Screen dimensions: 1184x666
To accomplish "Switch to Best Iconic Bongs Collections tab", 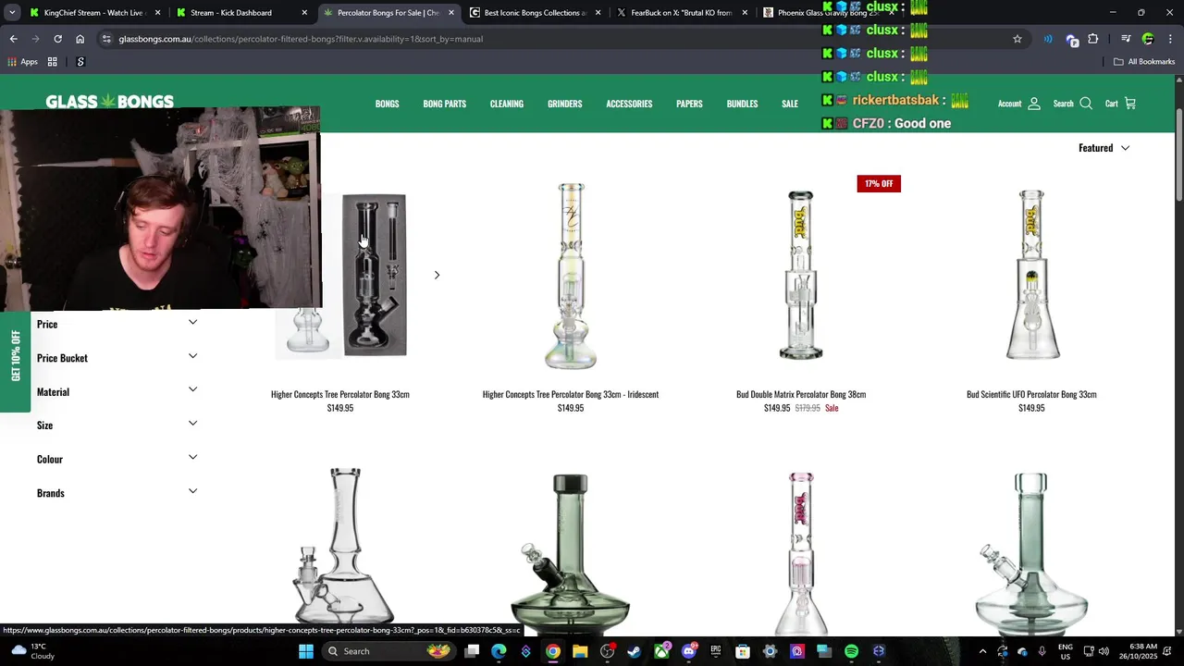I will [536, 13].
